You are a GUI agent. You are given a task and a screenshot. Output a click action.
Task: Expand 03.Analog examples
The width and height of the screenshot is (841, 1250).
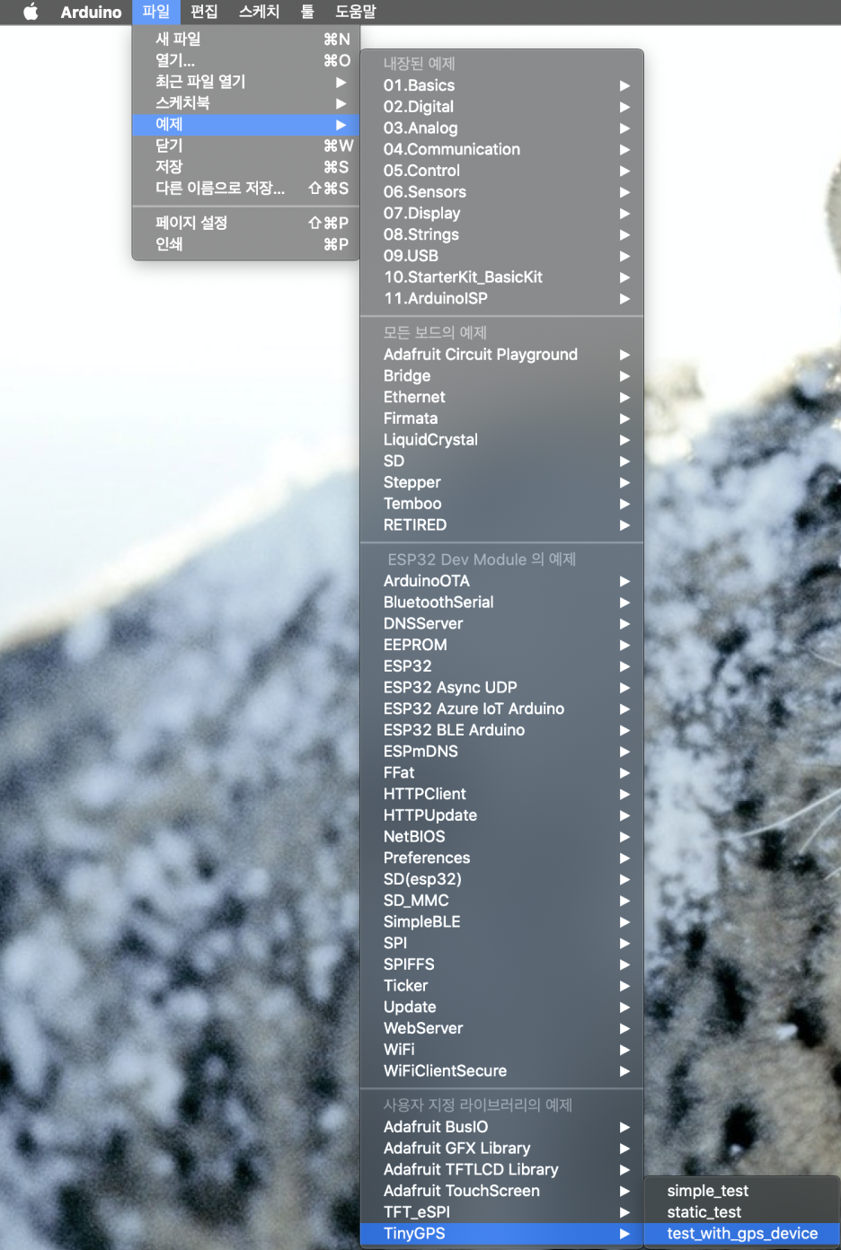pos(502,128)
